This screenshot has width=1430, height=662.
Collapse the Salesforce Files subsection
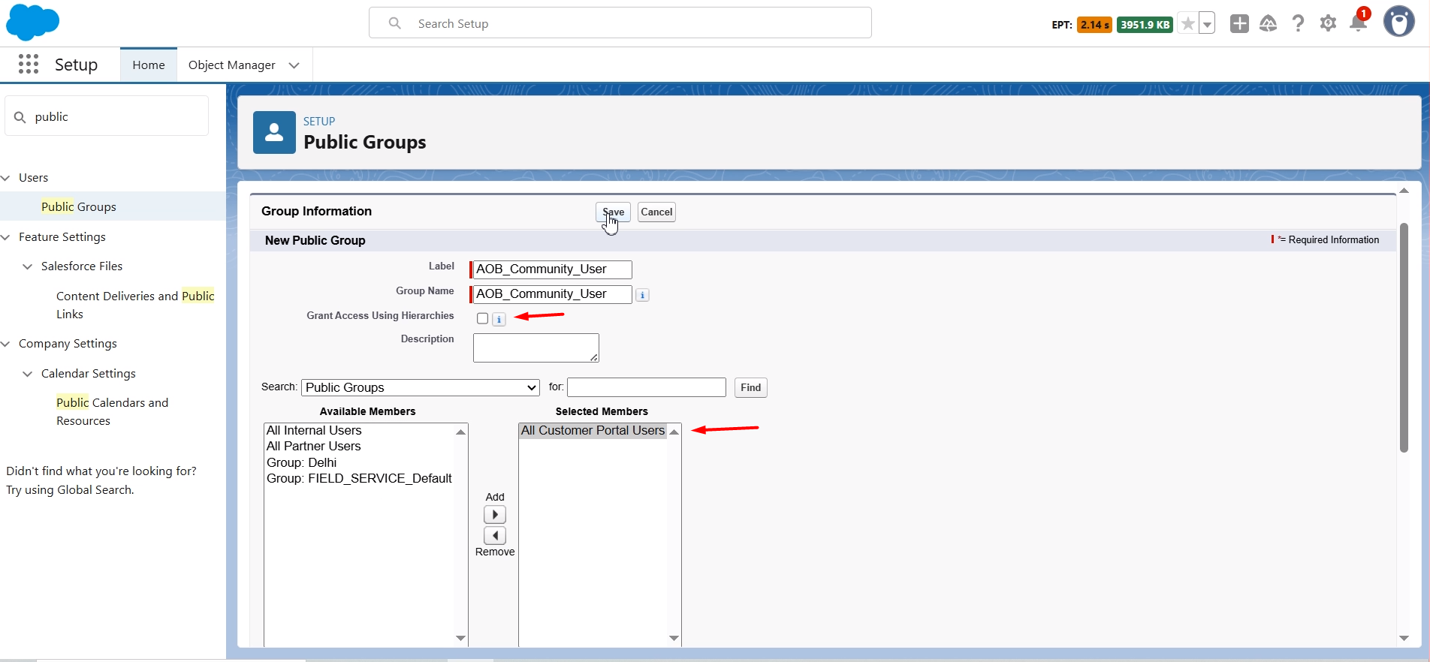(x=28, y=266)
